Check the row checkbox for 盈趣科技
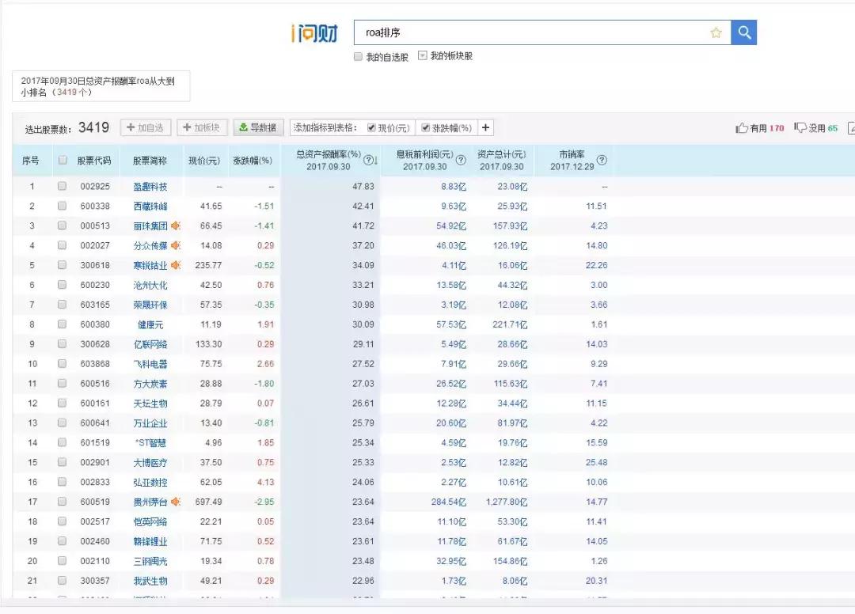This screenshot has width=855, height=614. pos(62,186)
